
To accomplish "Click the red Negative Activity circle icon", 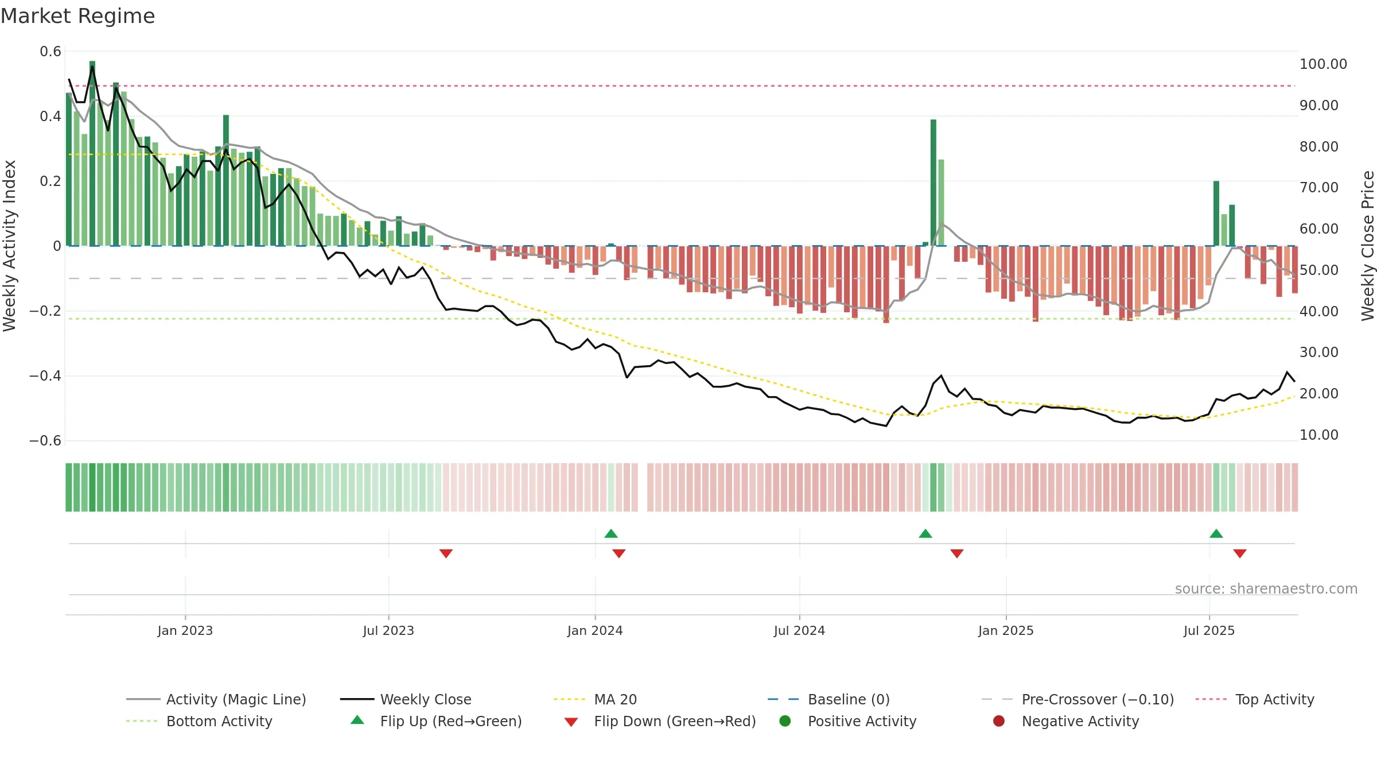I will coord(999,721).
